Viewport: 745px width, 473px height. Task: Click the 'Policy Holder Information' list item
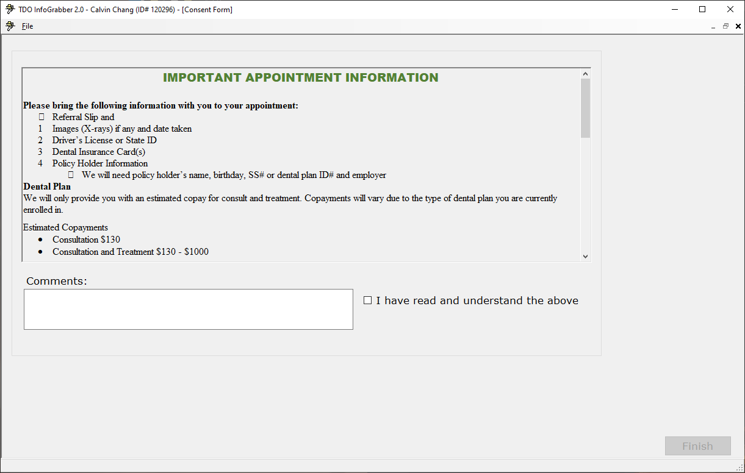click(x=100, y=163)
